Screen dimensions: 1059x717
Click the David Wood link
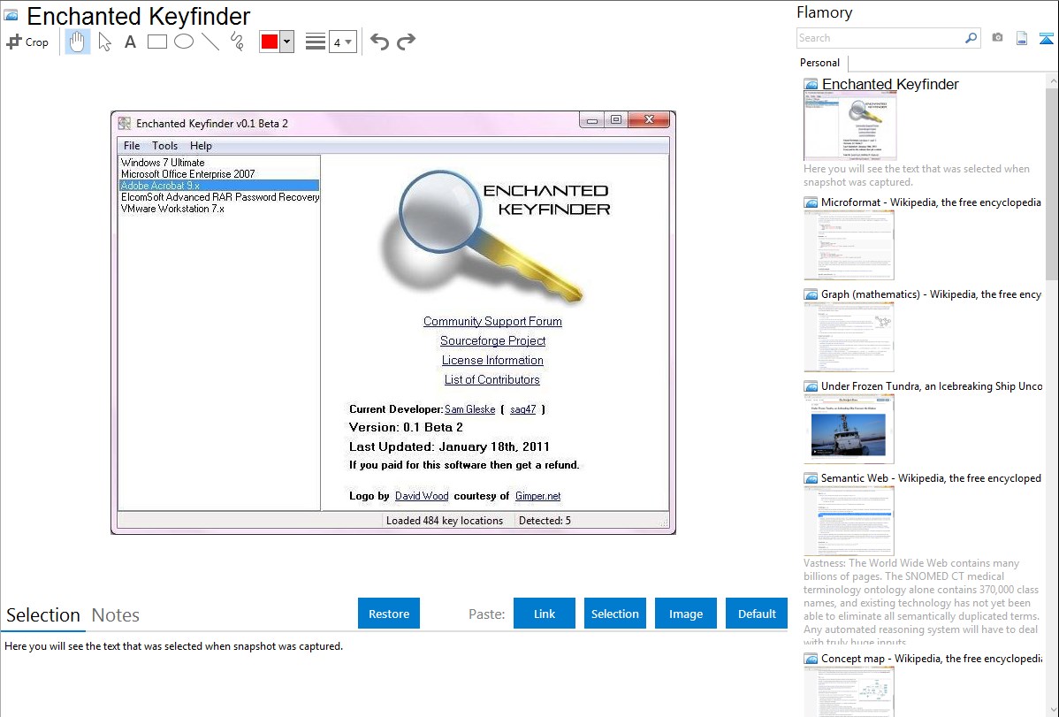coord(422,495)
